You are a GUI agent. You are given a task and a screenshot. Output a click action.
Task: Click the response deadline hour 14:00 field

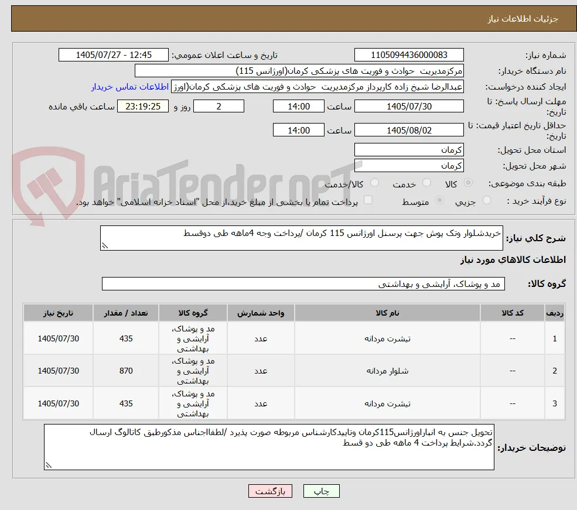[x=298, y=107]
